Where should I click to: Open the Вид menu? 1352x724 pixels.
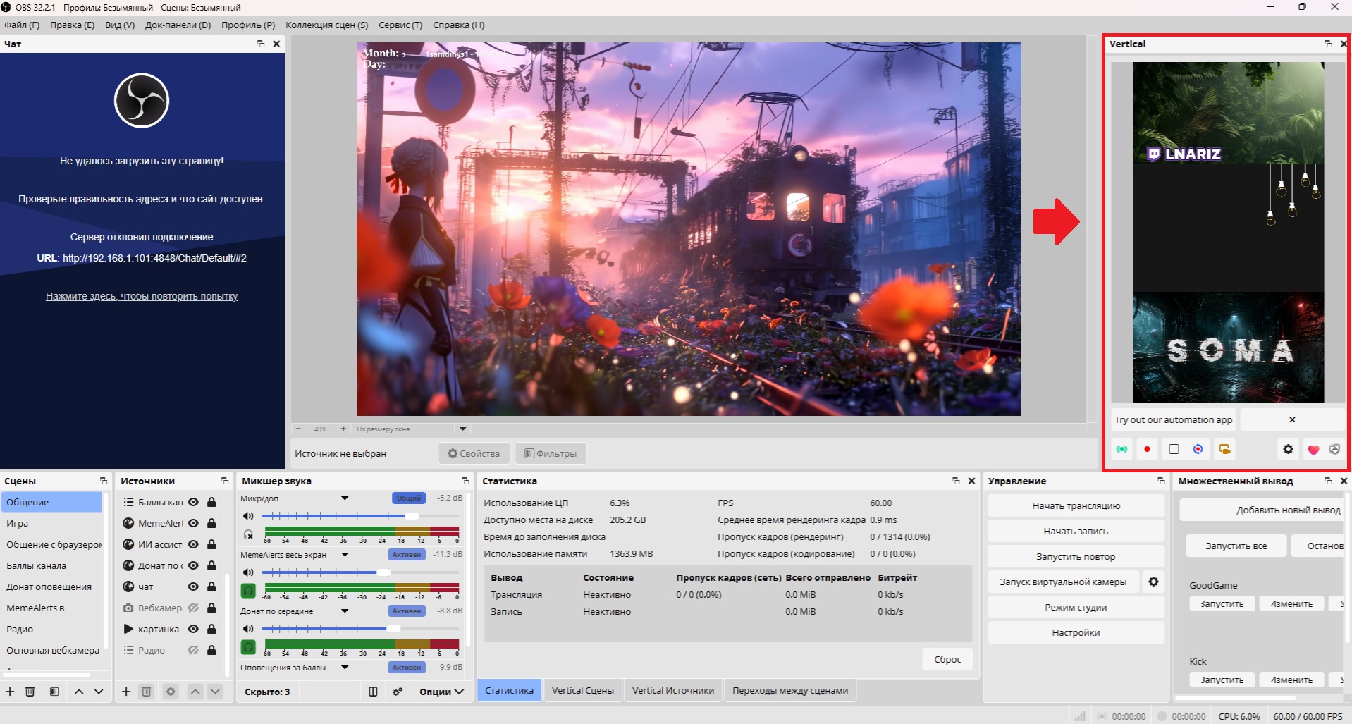tap(120, 25)
